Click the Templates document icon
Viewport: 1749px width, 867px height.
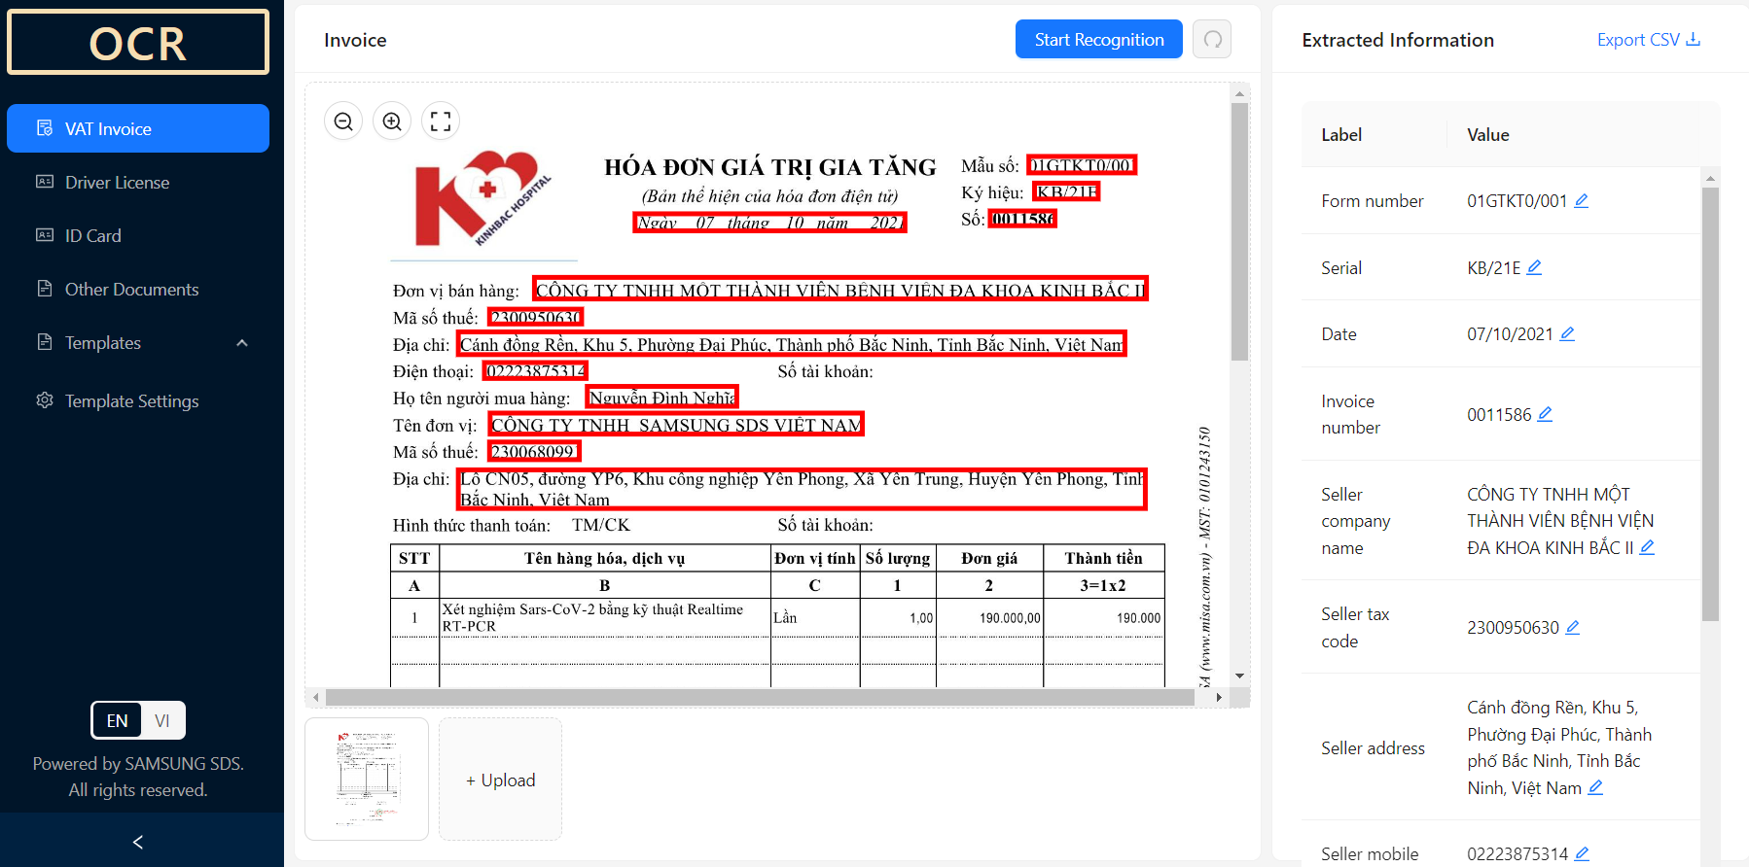tap(45, 342)
